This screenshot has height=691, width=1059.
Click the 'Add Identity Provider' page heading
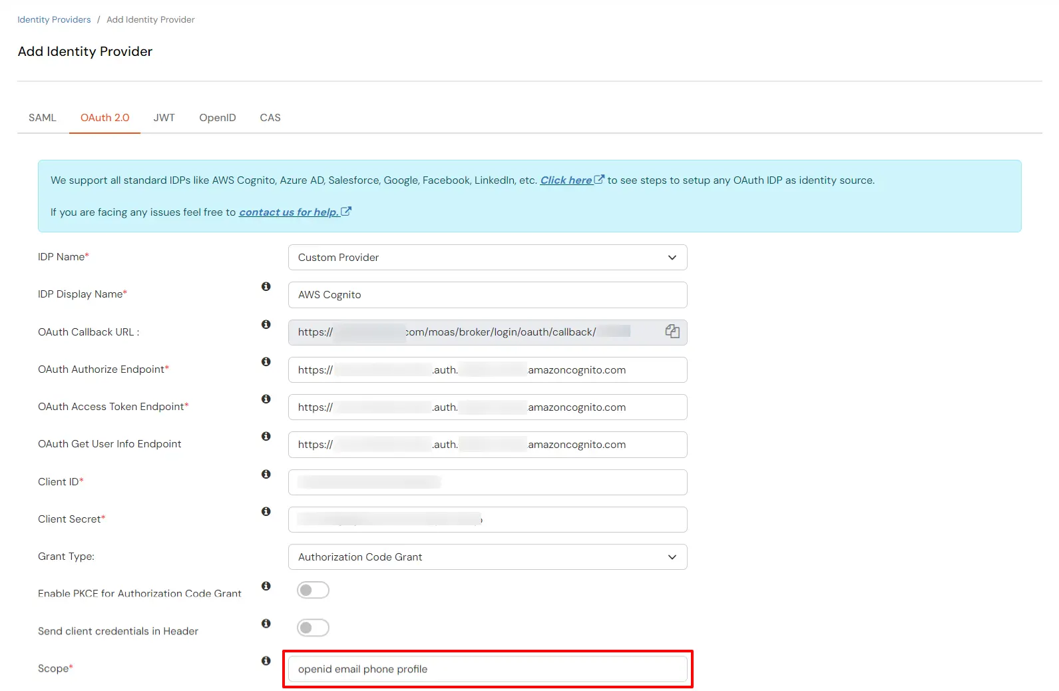pos(85,51)
